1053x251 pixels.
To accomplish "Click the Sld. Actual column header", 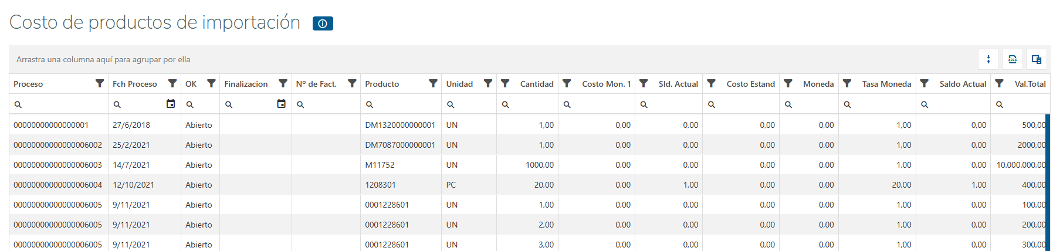I will coord(678,84).
